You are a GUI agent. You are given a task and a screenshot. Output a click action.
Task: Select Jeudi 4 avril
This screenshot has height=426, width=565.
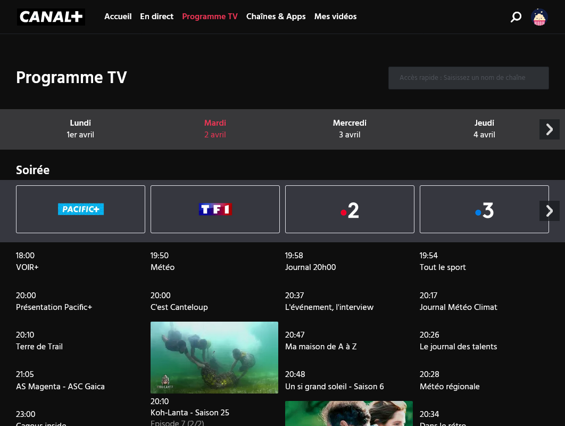point(484,129)
